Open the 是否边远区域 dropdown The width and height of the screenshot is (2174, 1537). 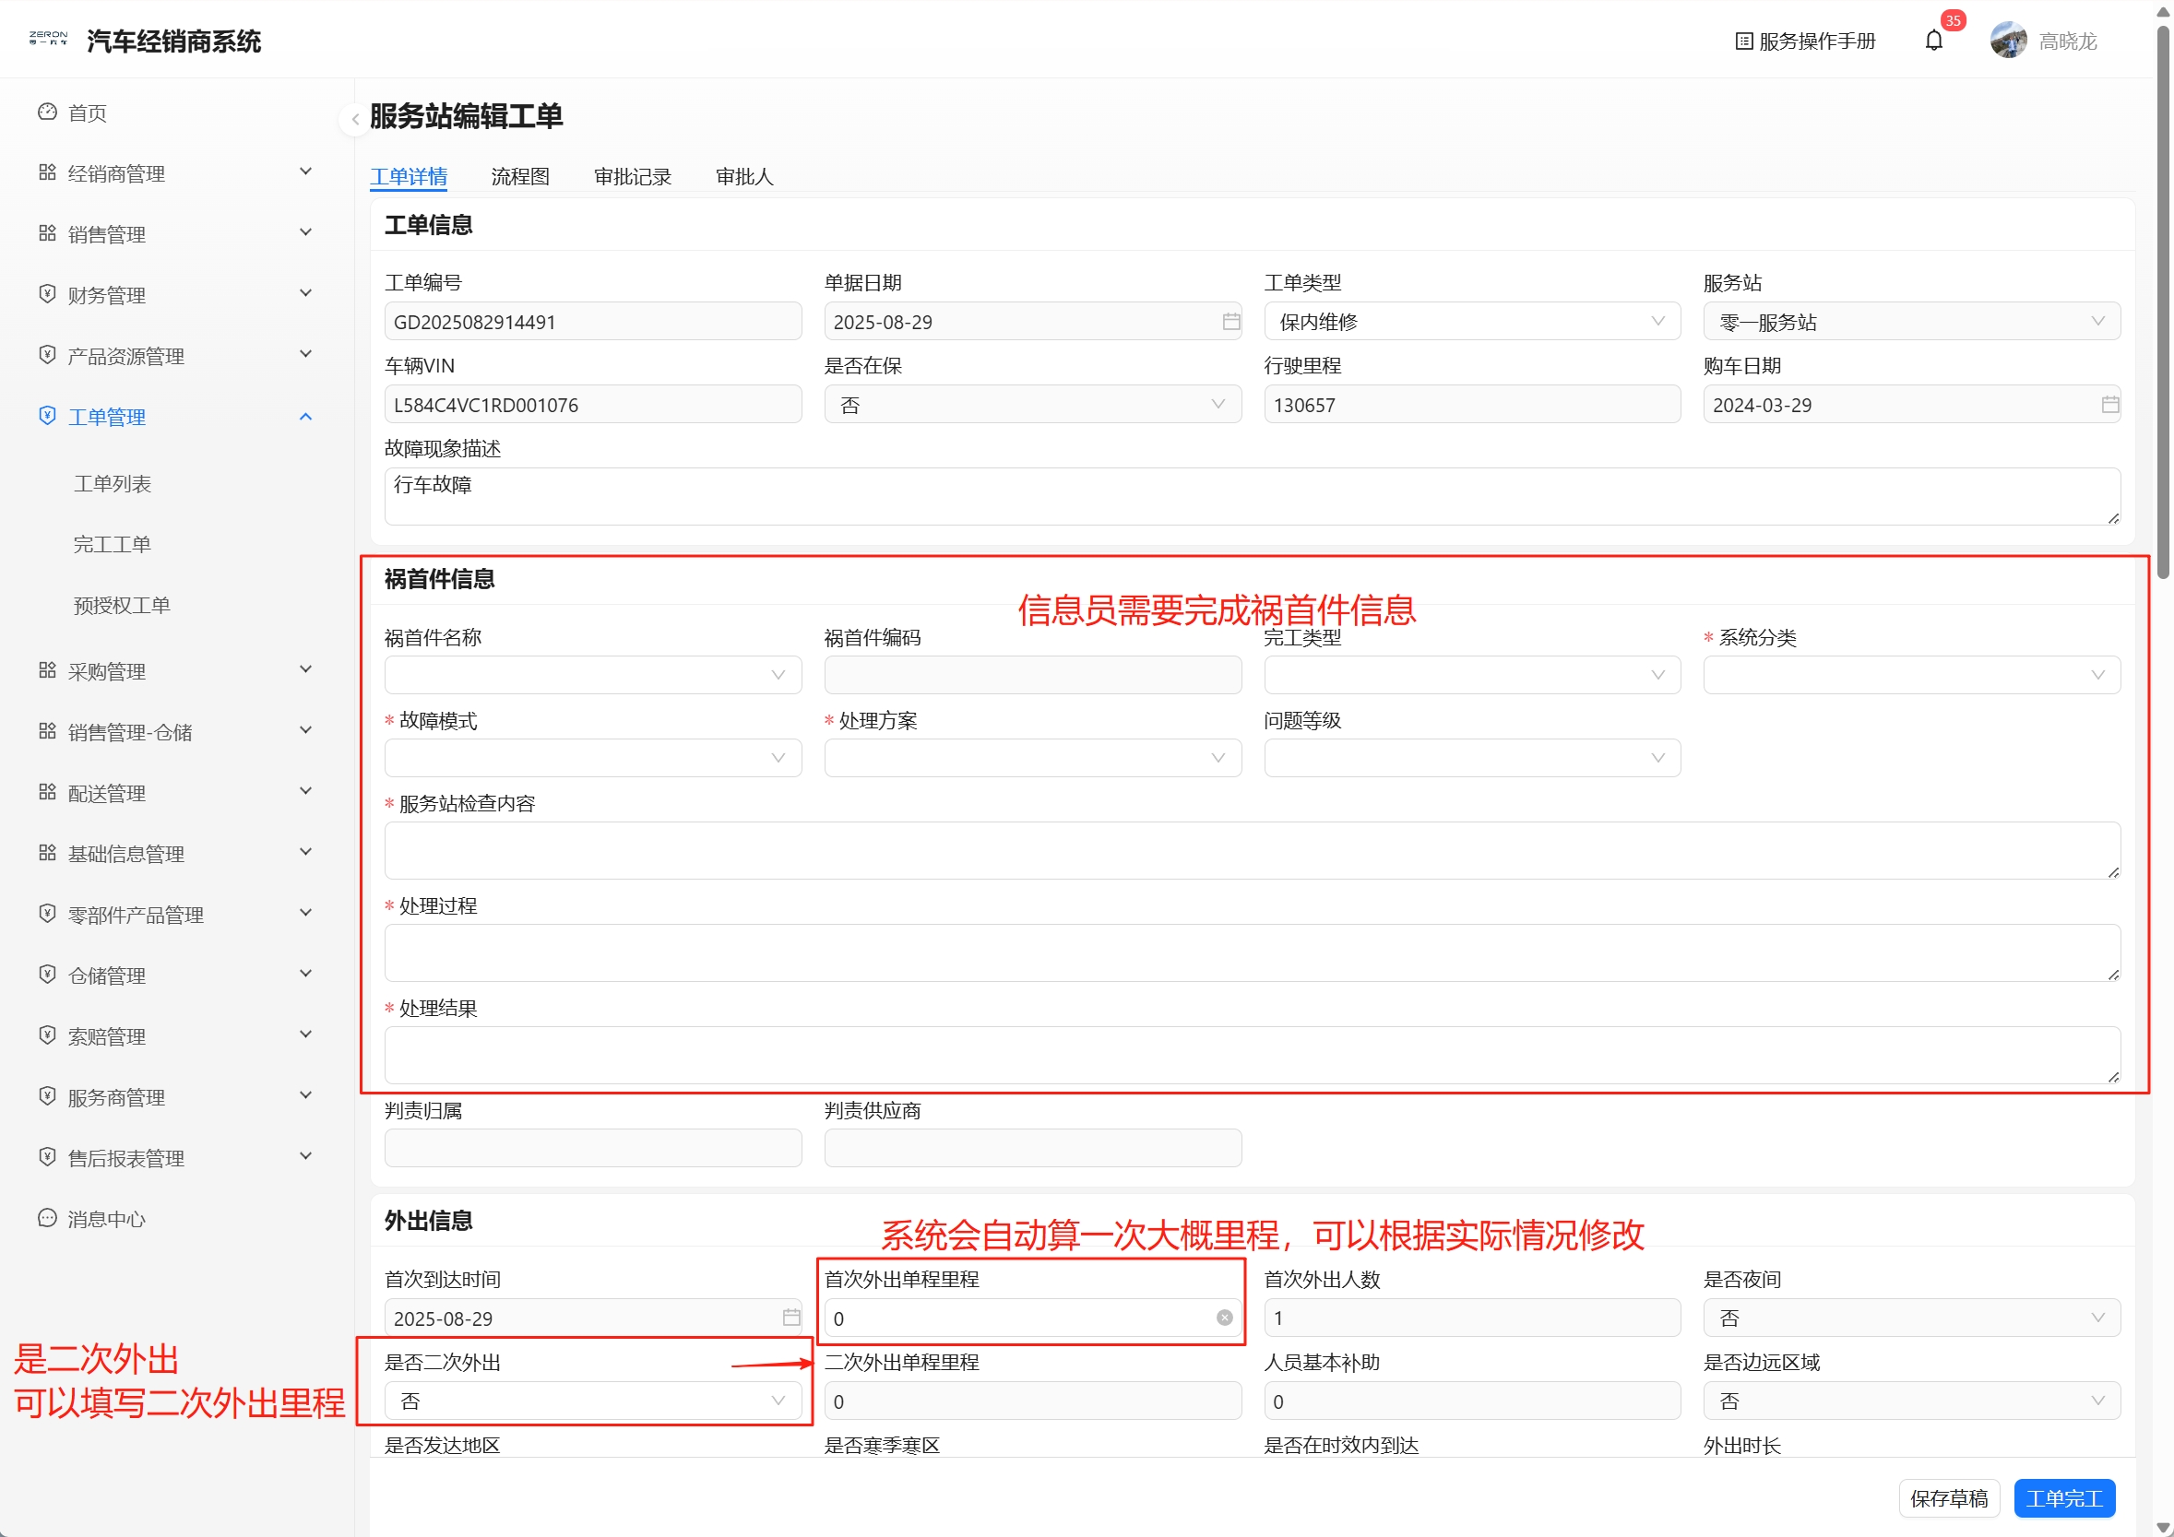tap(1912, 1401)
